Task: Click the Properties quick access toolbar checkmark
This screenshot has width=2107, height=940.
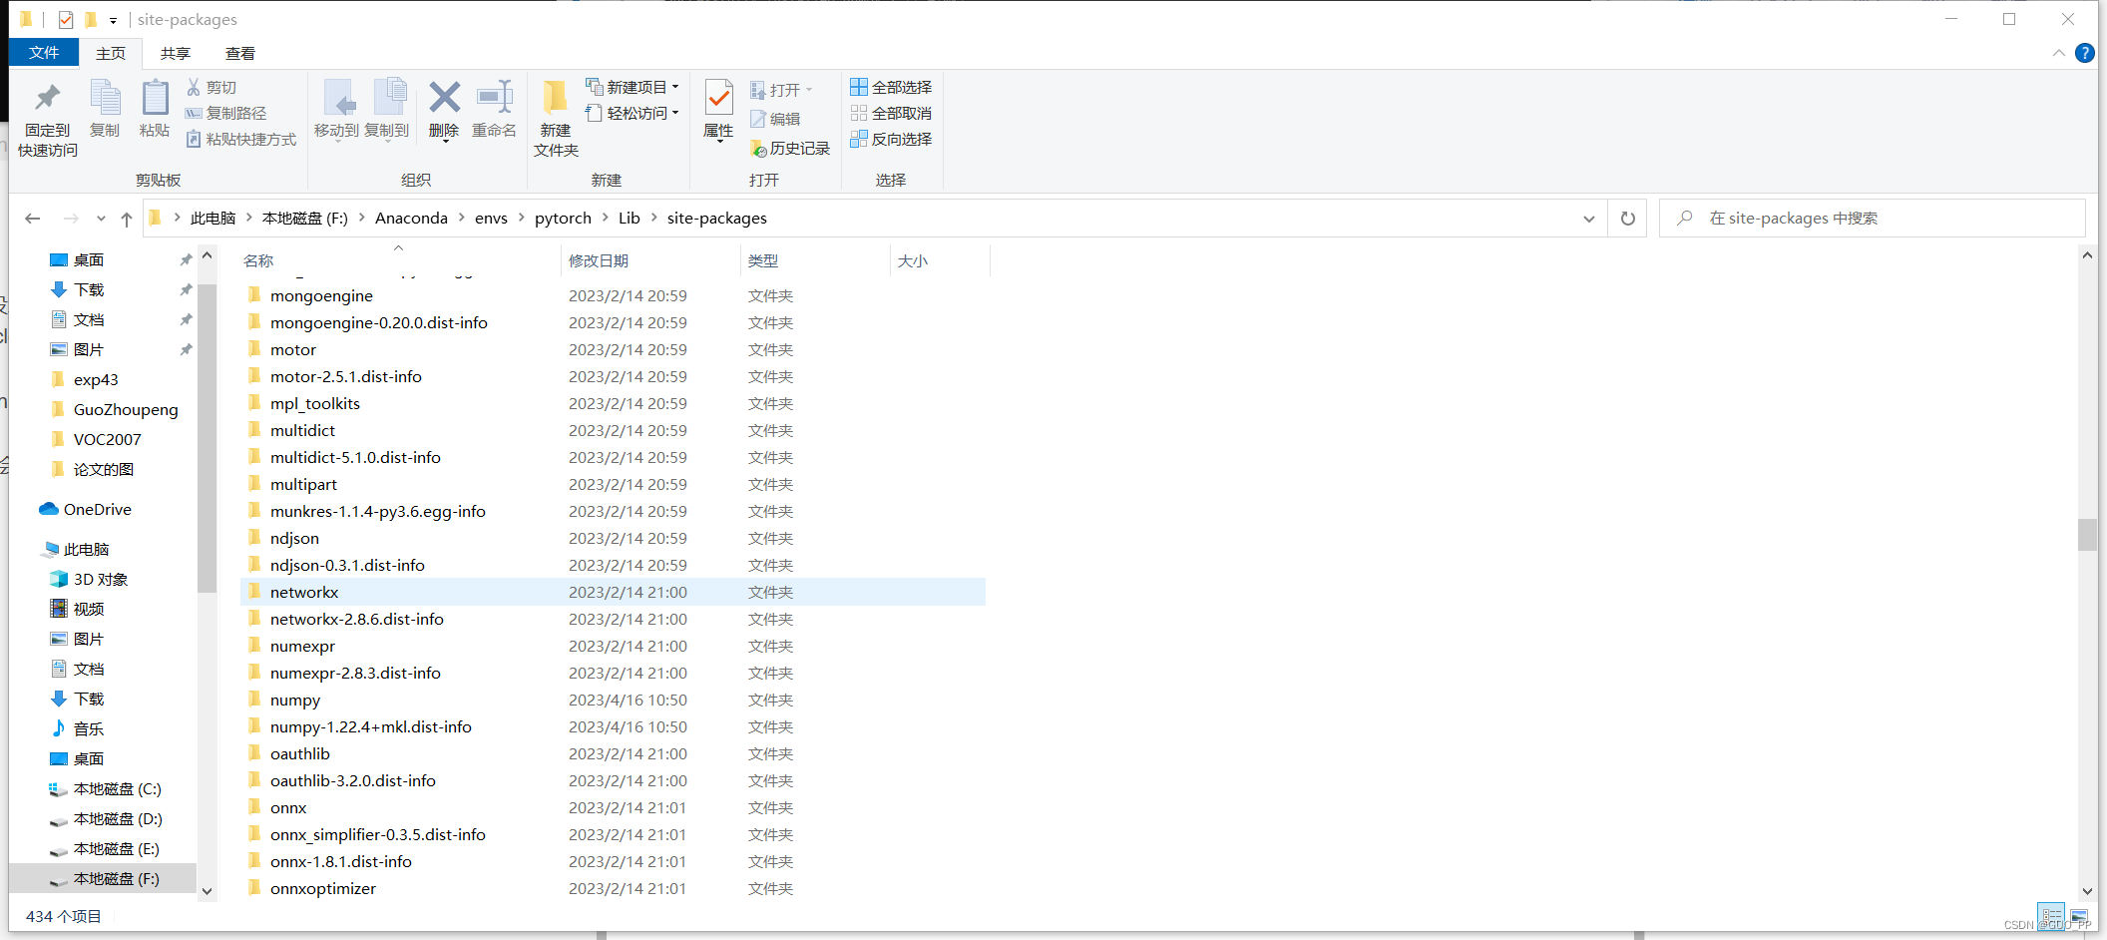Action: 65,19
